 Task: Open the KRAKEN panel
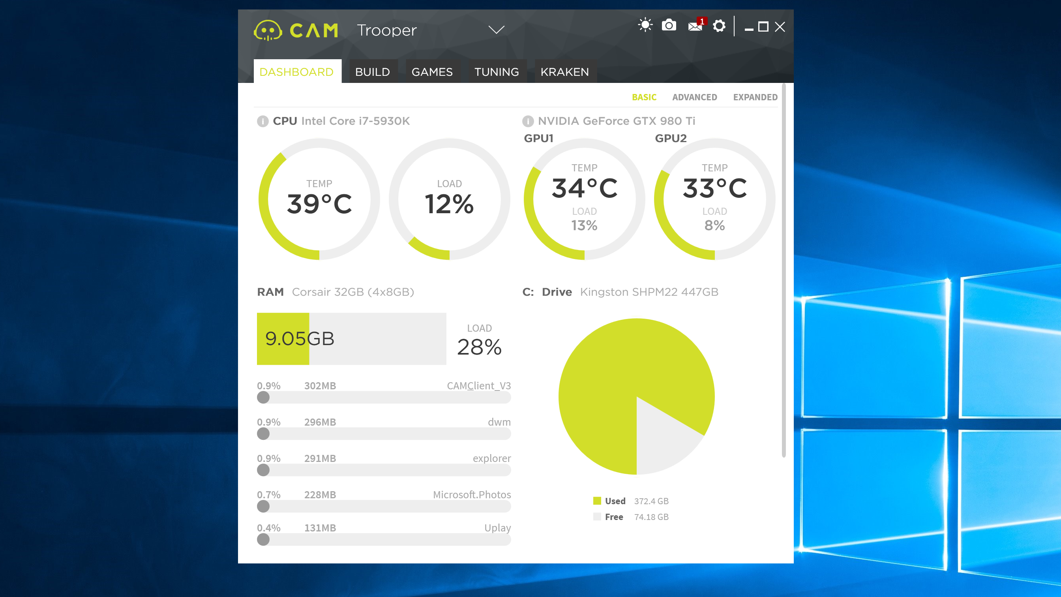(x=565, y=71)
